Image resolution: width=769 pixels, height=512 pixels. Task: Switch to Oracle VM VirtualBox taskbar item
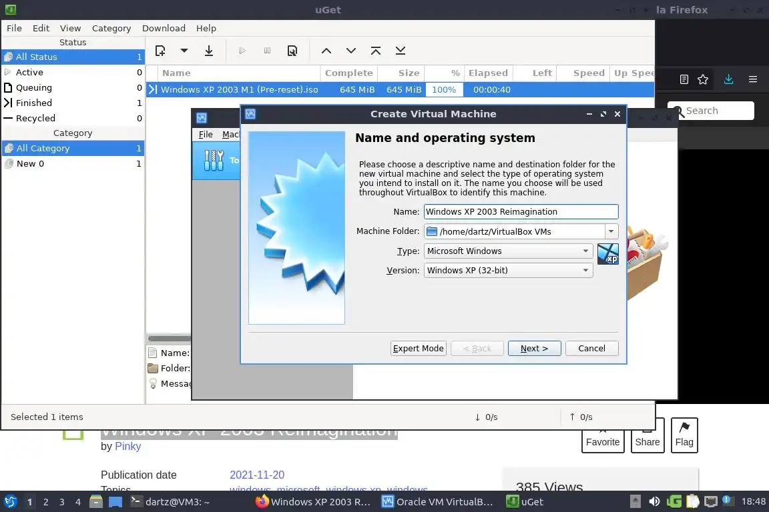[438, 502]
